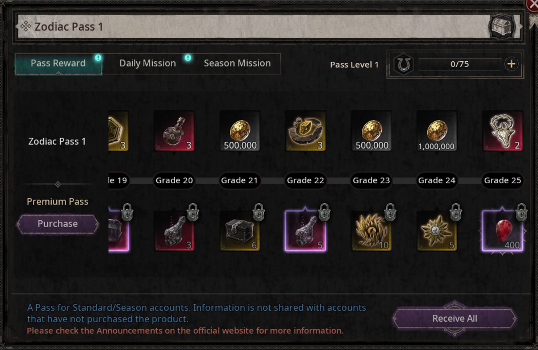Screen dimensions: 538x350
Task: Click the lock on premium Grade 22 reward
Action: (x=324, y=212)
